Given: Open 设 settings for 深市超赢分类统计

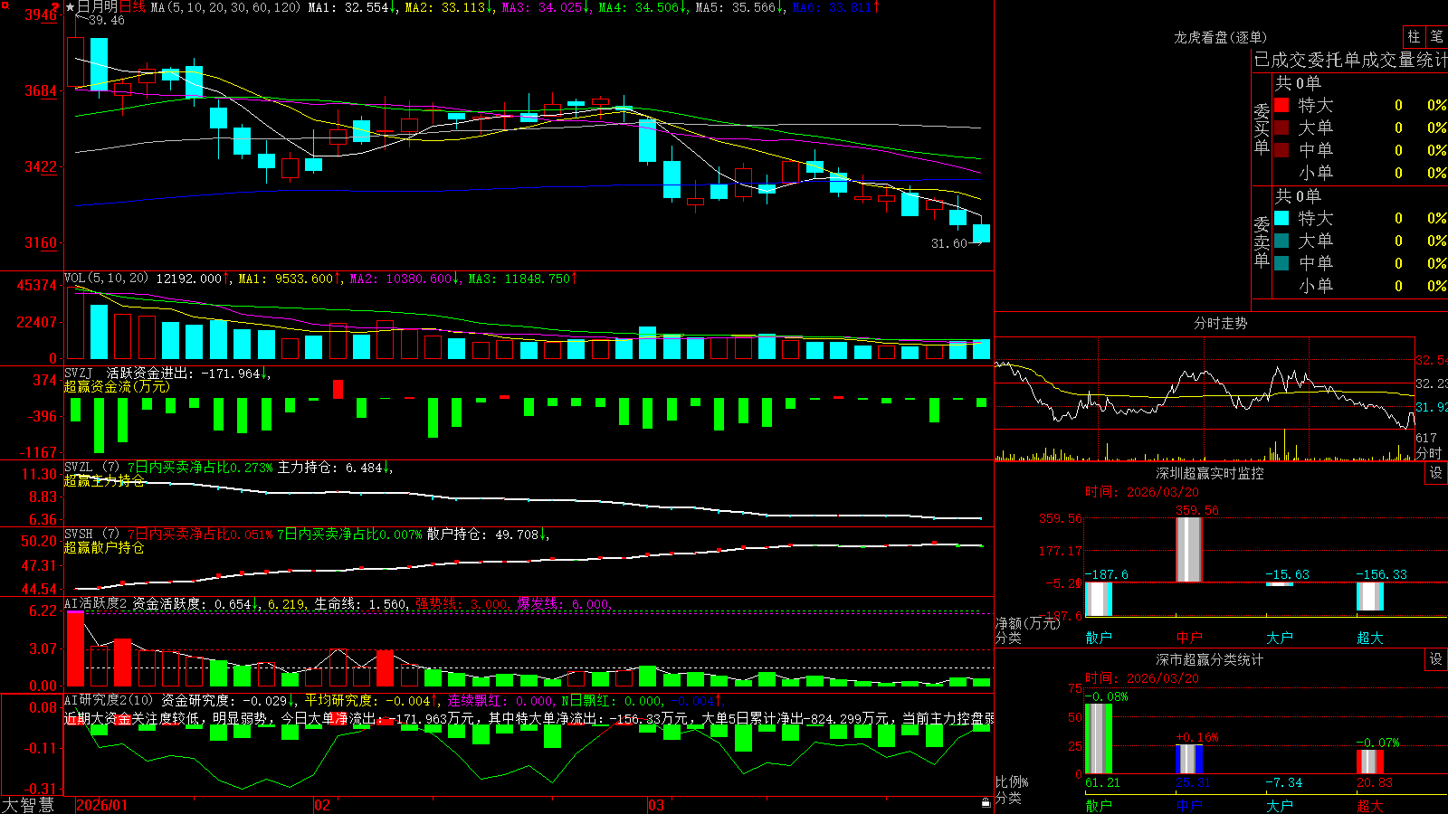Looking at the screenshot, I should point(1436,659).
